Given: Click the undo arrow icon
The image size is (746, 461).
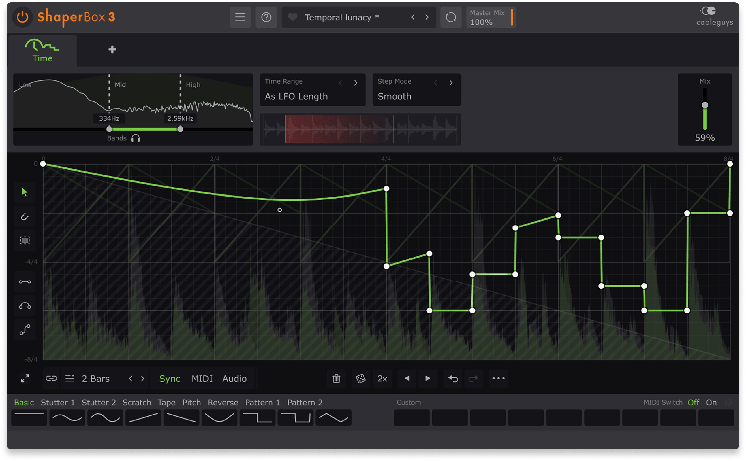Looking at the screenshot, I should (x=453, y=379).
